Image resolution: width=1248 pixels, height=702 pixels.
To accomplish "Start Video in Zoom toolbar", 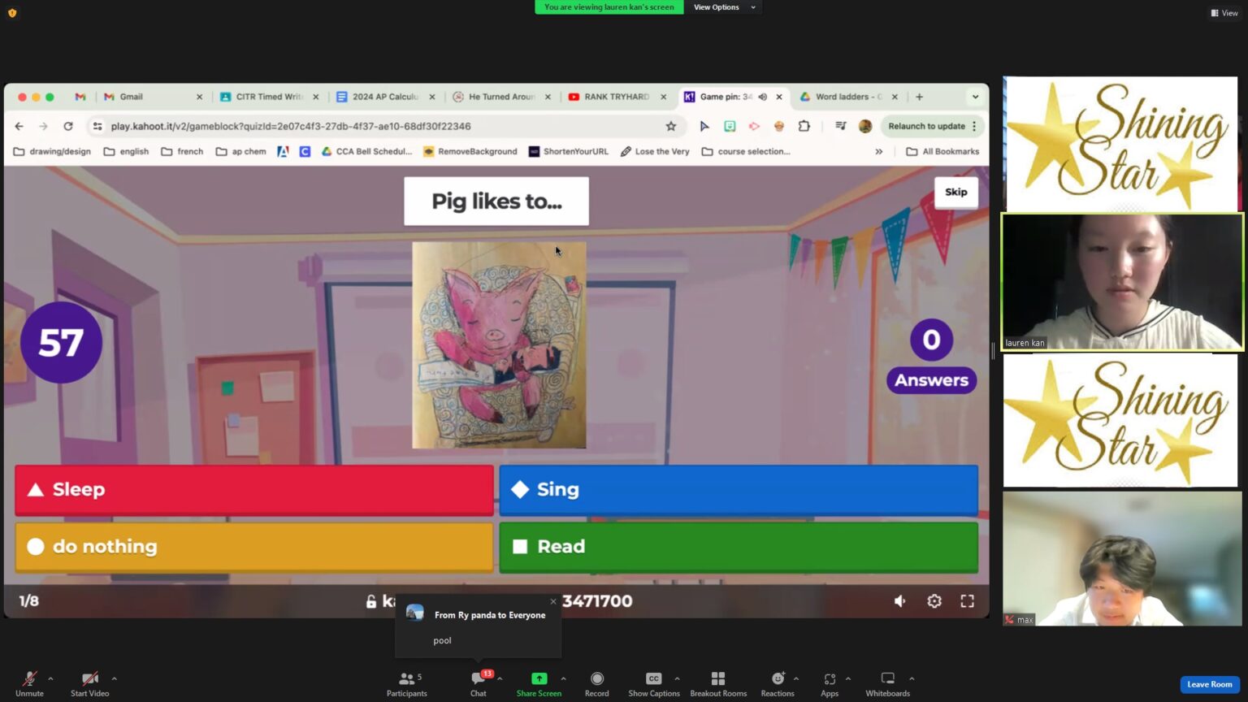I will tap(89, 683).
